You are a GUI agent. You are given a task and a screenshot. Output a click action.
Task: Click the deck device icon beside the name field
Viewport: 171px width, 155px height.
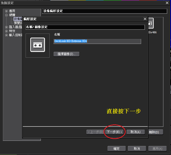[38, 45]
